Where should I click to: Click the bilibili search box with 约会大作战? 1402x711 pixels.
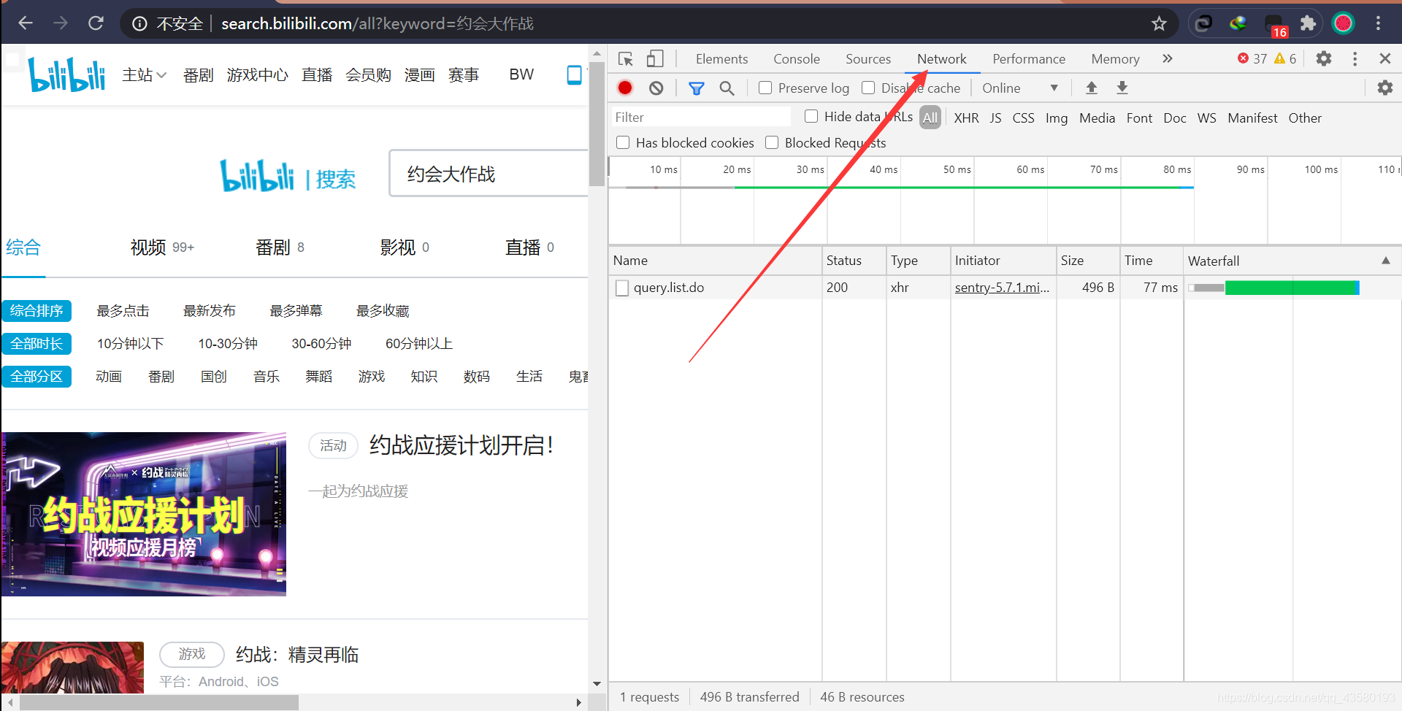pos(489,174)
